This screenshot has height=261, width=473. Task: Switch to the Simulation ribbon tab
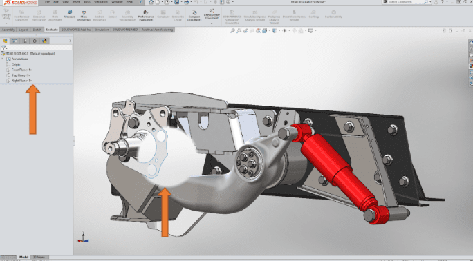click(x=102, y=30)
